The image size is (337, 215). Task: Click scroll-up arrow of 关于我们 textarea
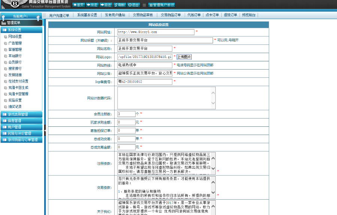click(x=213, y=206)
